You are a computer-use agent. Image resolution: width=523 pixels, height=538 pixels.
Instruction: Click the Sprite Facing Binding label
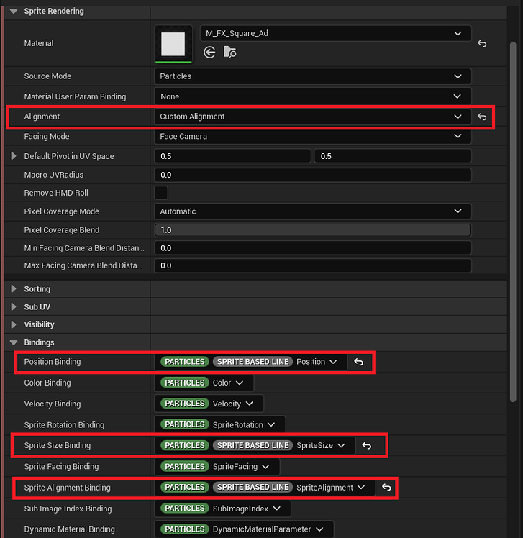pyautogui.click(x=61, y=467)
